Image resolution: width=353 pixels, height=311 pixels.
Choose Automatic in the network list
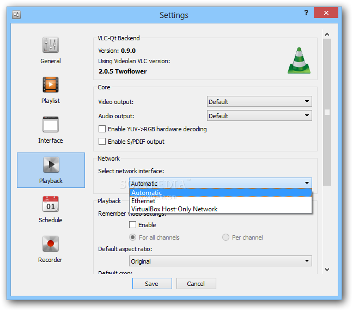point(221,193)
